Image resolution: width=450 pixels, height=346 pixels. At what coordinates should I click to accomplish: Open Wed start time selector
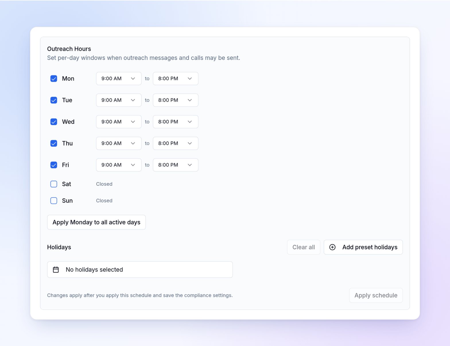(119, 122)
